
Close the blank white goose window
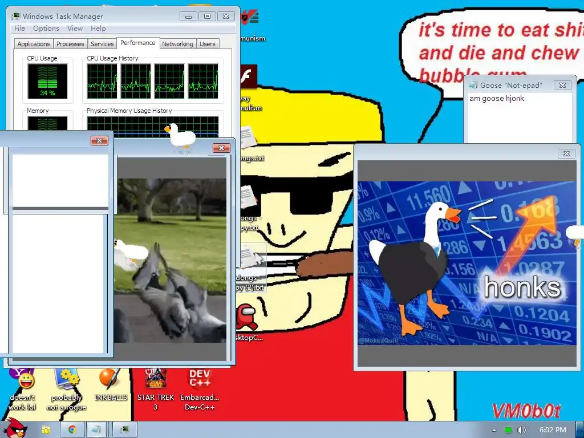pyautogui.click(x=99, y=140)
